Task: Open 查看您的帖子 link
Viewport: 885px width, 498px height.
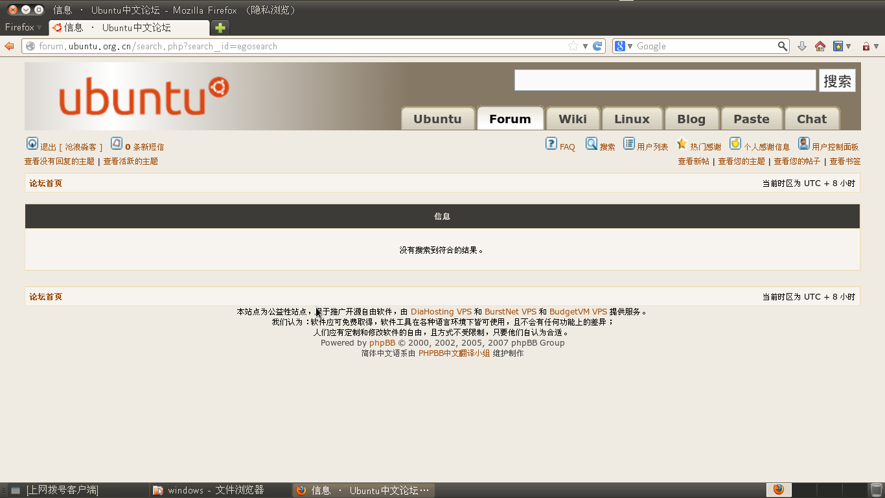Action: click(x=797, y=161)
